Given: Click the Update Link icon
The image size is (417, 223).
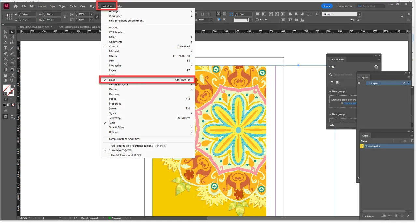Looking at the screenshot, I should (402, 216).
